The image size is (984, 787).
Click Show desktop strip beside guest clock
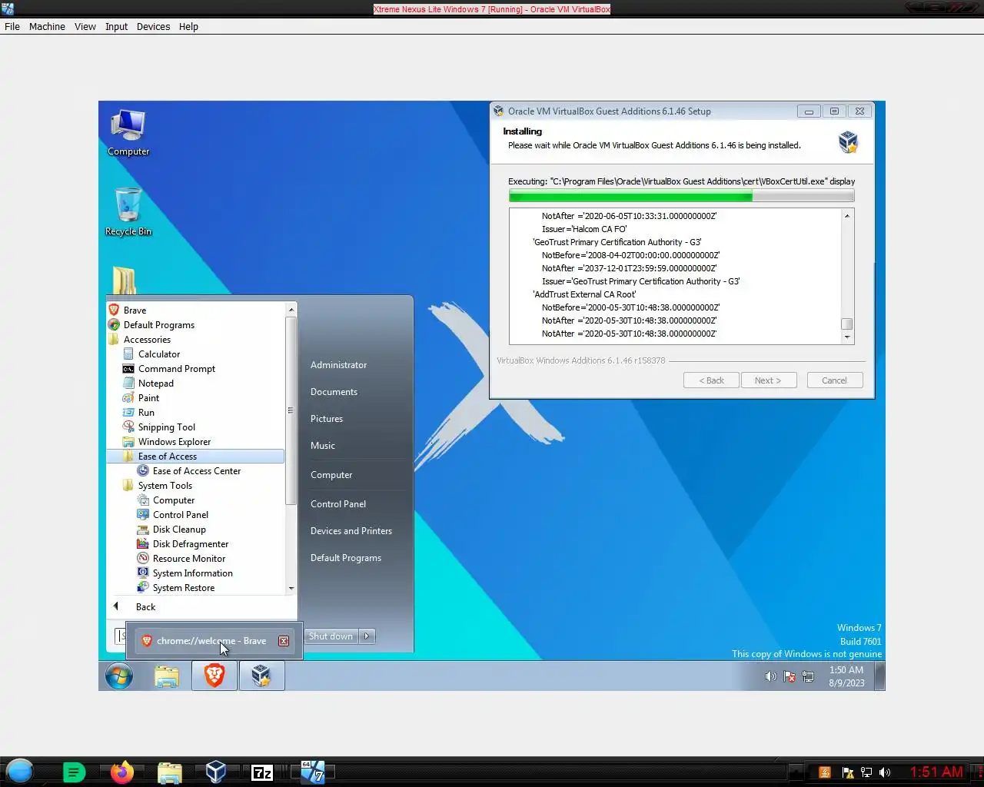(880, 676)
